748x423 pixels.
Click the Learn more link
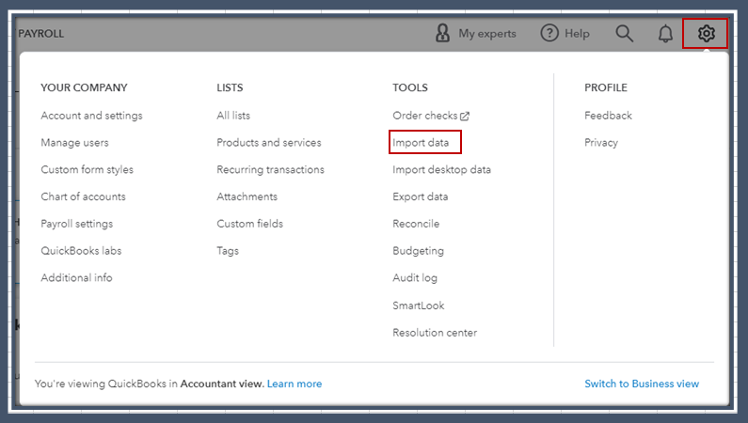294,384
